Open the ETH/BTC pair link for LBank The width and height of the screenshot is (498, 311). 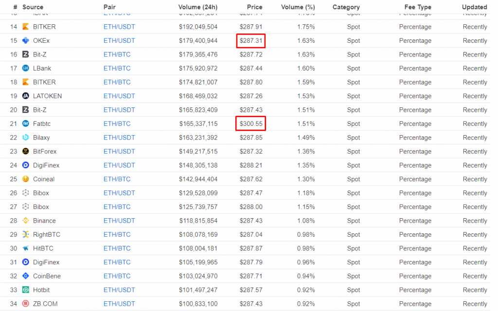[117, 68]
